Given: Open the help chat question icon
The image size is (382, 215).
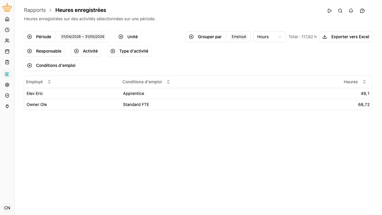Looking at the screenshot, I should [362, 11].
